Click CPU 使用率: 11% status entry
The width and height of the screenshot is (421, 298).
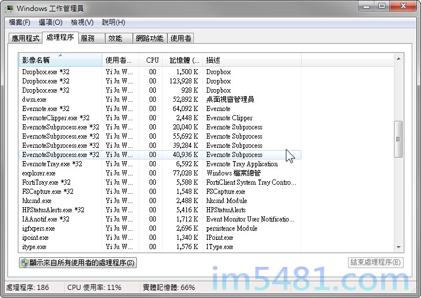[94, 288]
